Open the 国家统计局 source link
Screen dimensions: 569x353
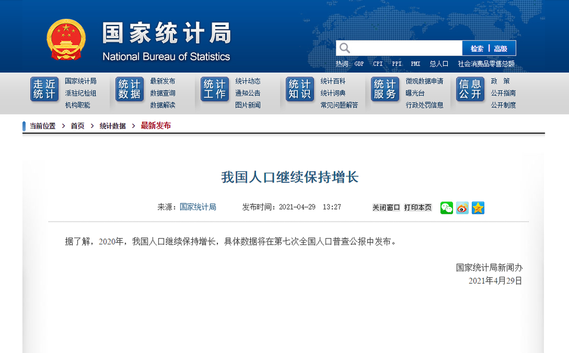198,207
